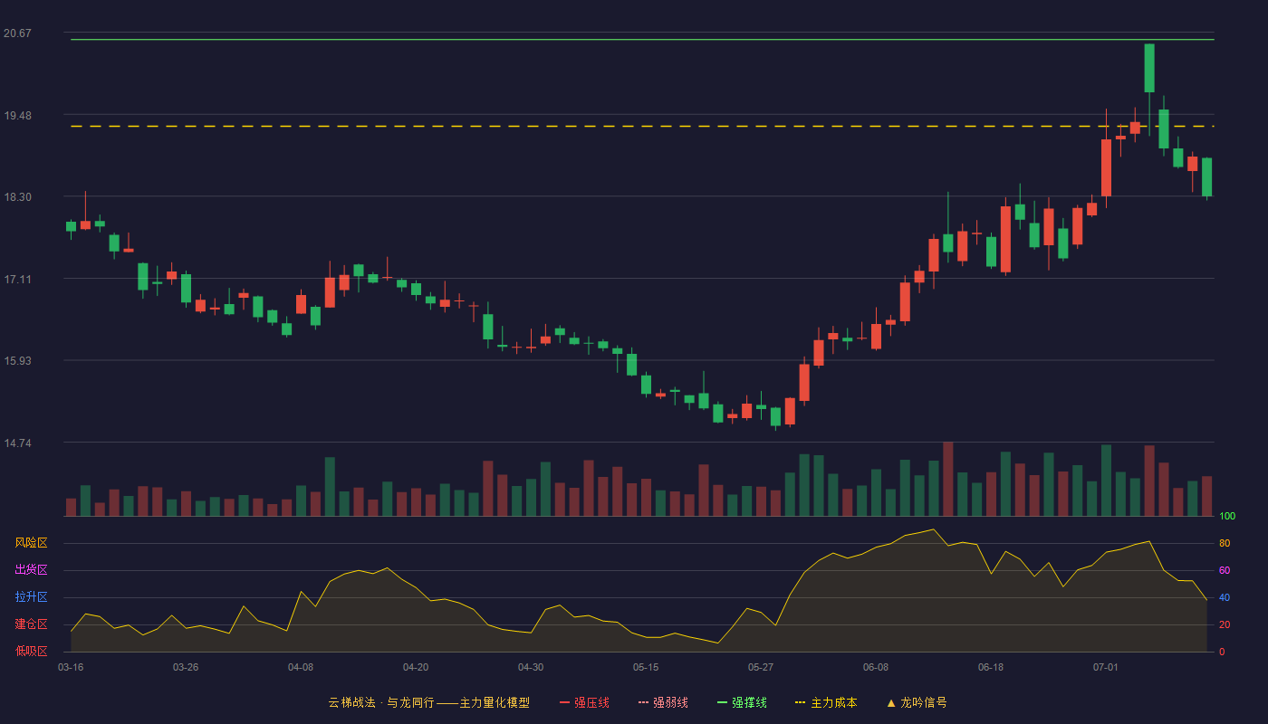Select the 风险区 zone label
The width and height of the screenshot is (1268, 724).
point(31,543)
